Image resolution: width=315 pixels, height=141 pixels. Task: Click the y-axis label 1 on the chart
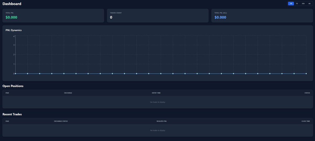14,64
